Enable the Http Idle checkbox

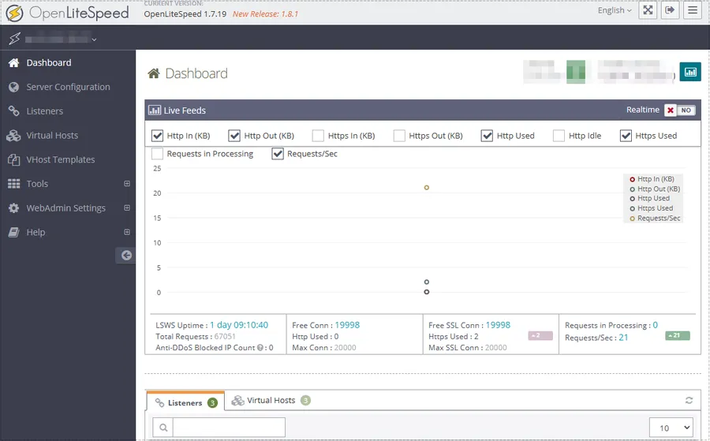(x=559, y=136)
